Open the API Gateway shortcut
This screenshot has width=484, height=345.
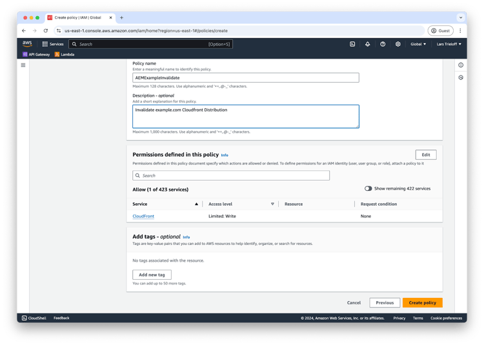point(36,54)
